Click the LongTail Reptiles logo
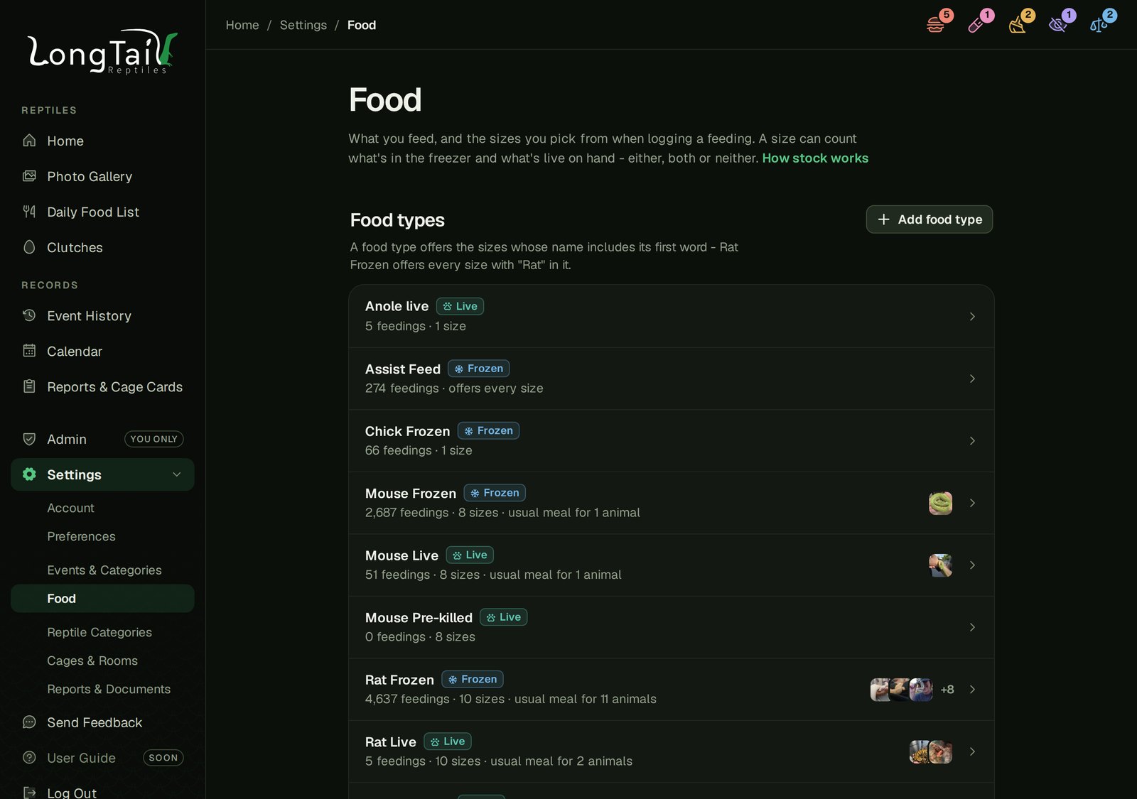This screenshot has width=1137, height=799. pyautogui.click(x=102, y=52)
